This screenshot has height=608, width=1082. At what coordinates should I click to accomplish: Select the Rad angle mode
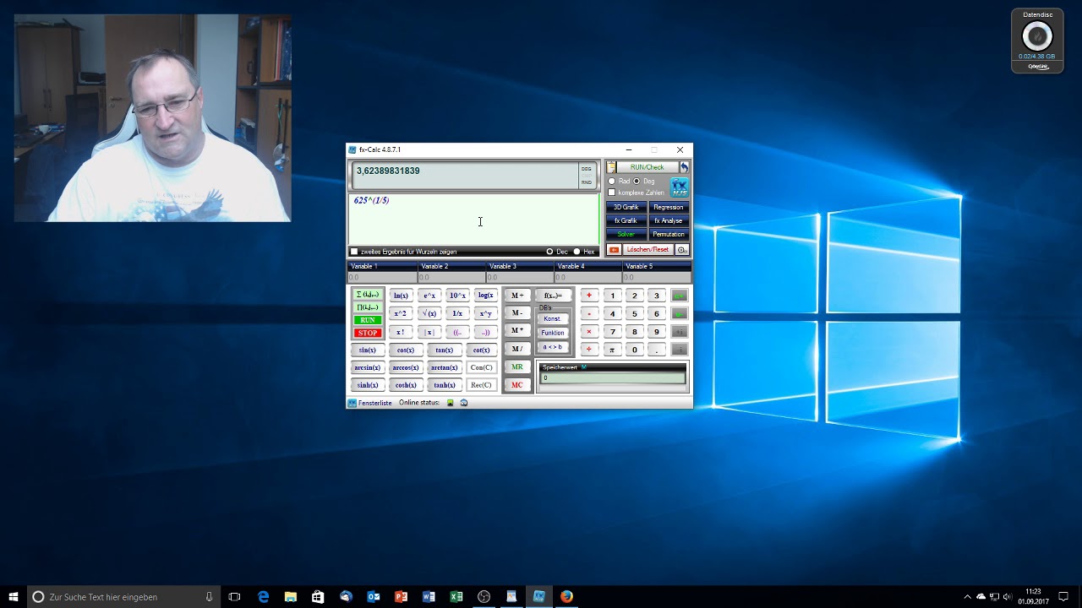pyautogui.click(x=612, y=182)
